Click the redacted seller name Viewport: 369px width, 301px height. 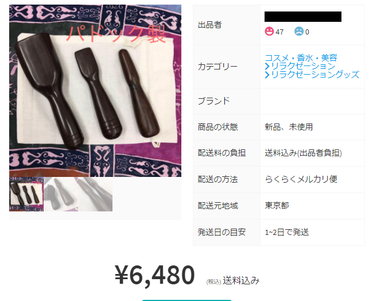(303, 17)
